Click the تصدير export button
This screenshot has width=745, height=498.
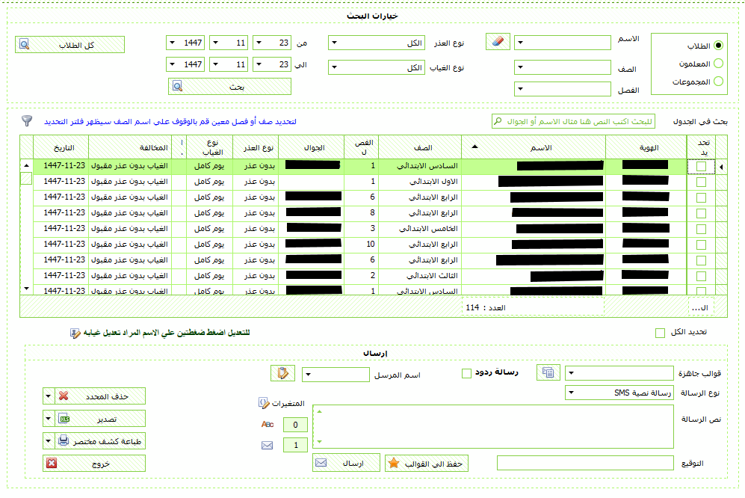pos(100,419)
